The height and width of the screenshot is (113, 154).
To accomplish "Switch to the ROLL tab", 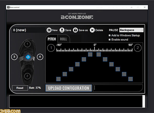I will (x=64, y=39).
